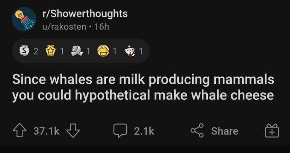The width and height of the screenshot is (290, 153).
Task: Click the 37.1k vote score
Action: click(46, 131)
